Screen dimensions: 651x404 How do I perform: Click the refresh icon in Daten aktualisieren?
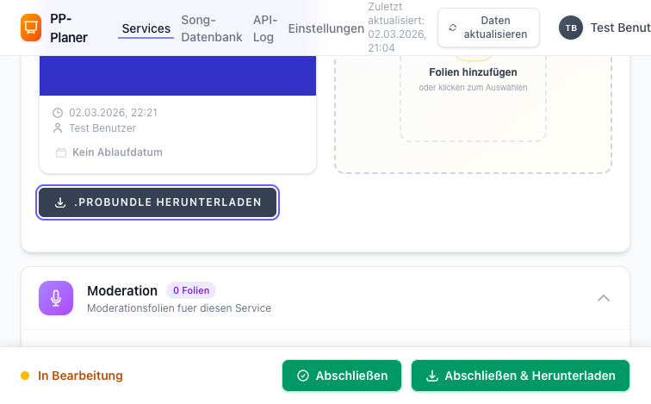[453, 28]
